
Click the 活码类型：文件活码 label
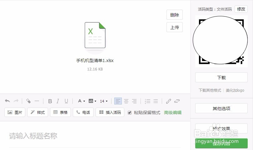point(215,9)
